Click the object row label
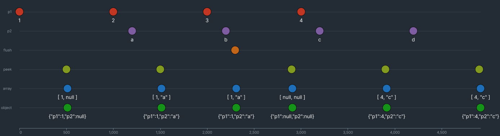 (x=7, y=108)
